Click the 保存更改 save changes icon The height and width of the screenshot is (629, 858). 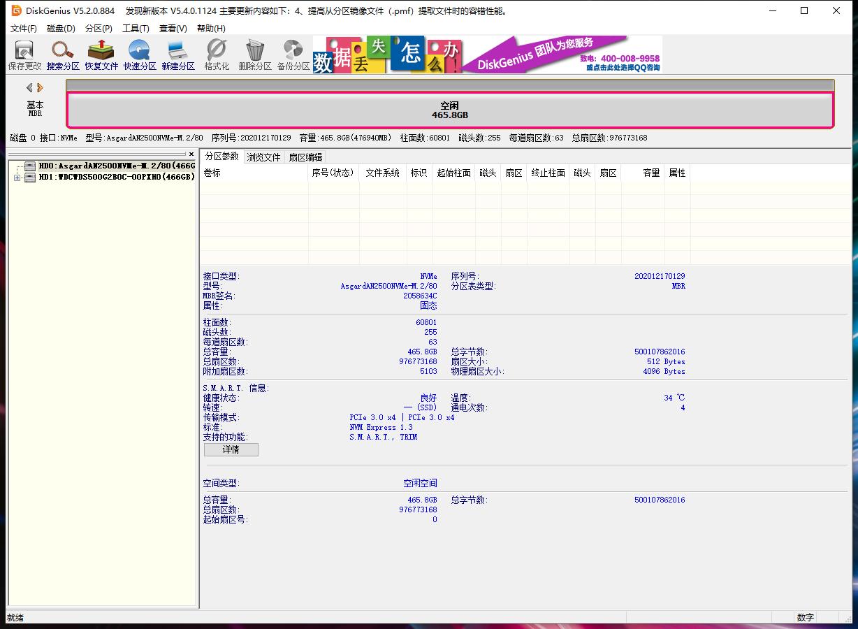coord(24,55)
